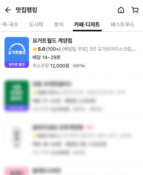
Task: Tap the 포장가능 tag
Action: coord(79,66)
